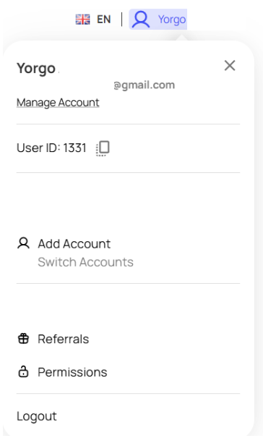The height and width of the screenshot is (446, 276).
Task: Click the vertical divider beside EN
Action: [x=122, y=20]
